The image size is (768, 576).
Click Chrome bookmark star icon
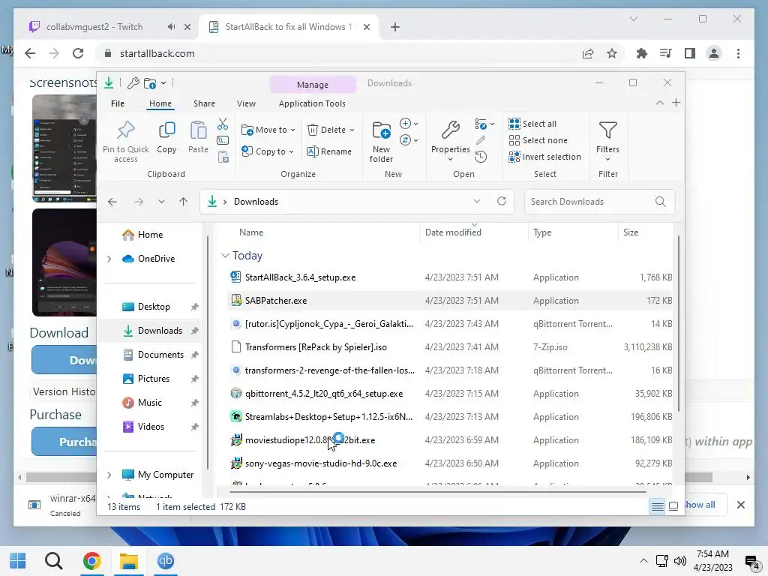click(612, 53)
